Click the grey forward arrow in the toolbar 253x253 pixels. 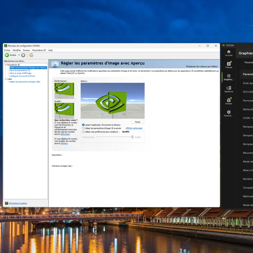click(x=23, y=55)
